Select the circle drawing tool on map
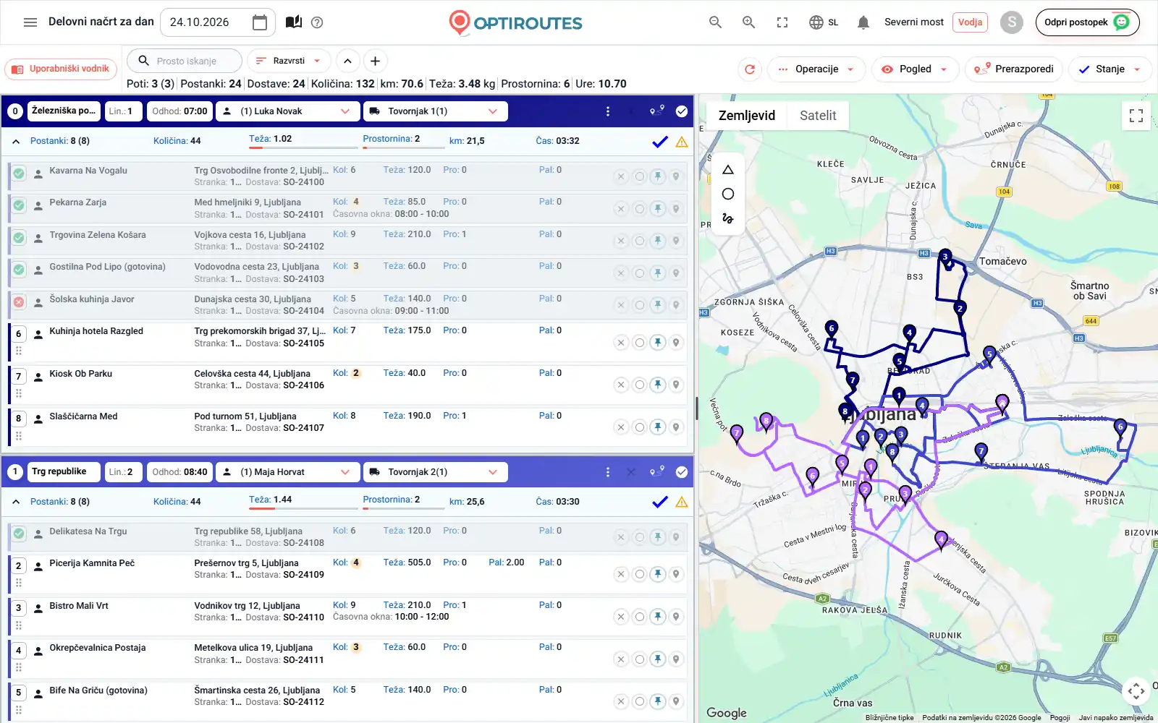 click(x=728, y=194)
